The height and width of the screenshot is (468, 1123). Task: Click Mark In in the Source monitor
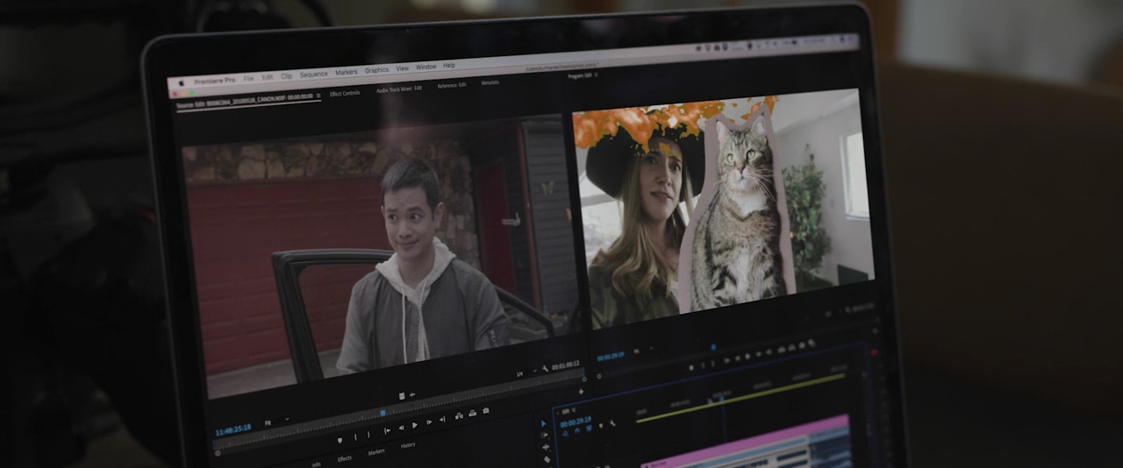pos(355,436)
